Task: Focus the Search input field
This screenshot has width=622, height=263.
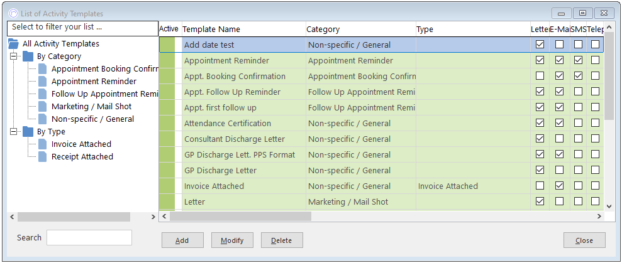Action: [x=89, y=238]
